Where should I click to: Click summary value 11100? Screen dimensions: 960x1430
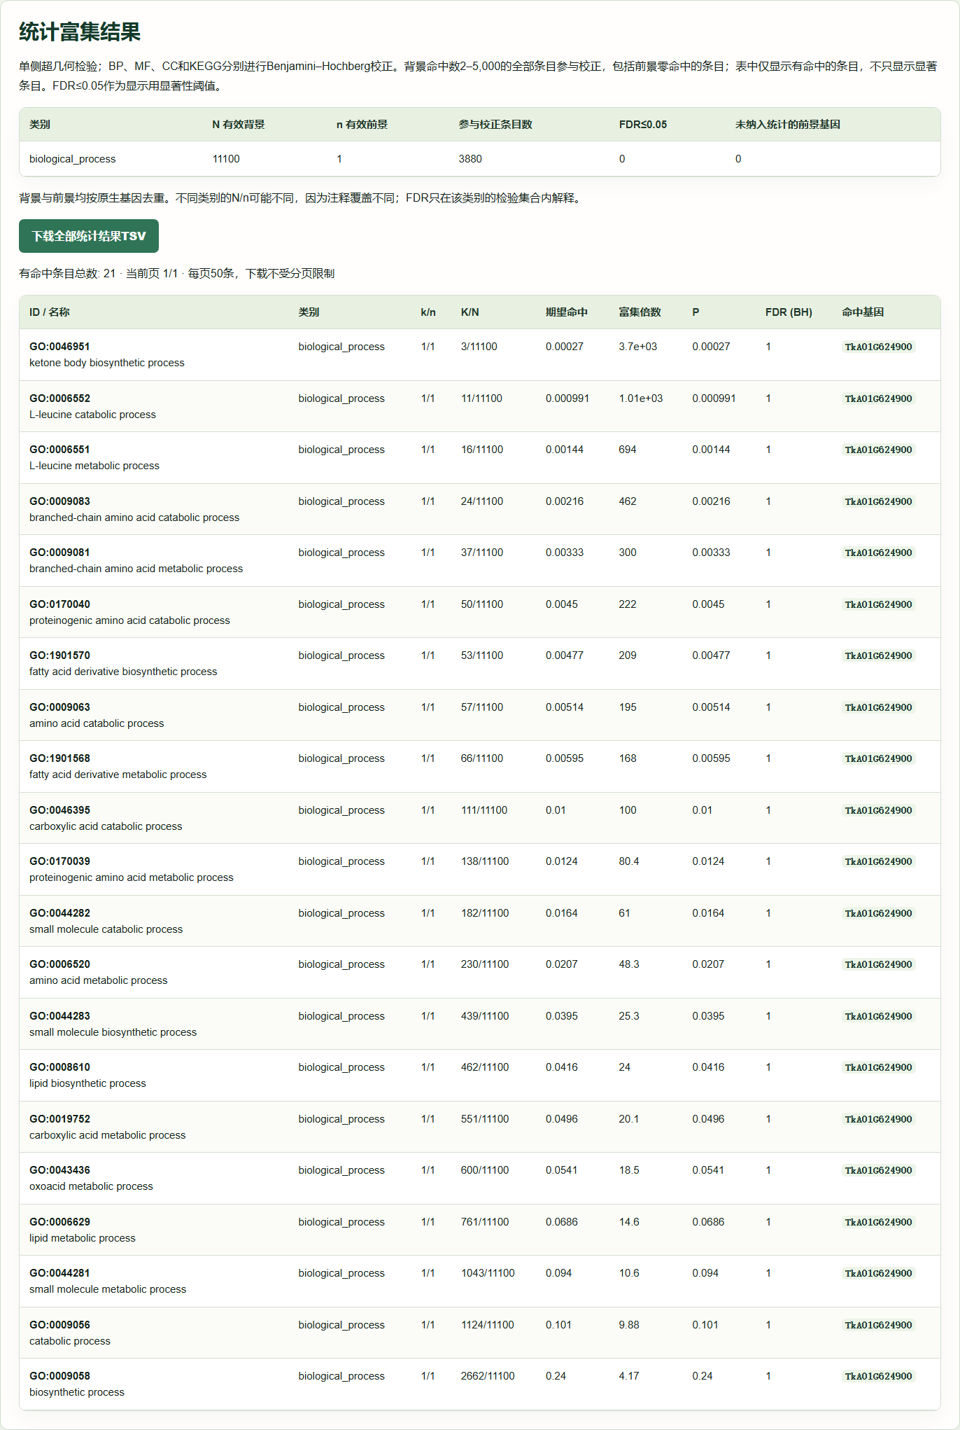[x=226, y=159]
